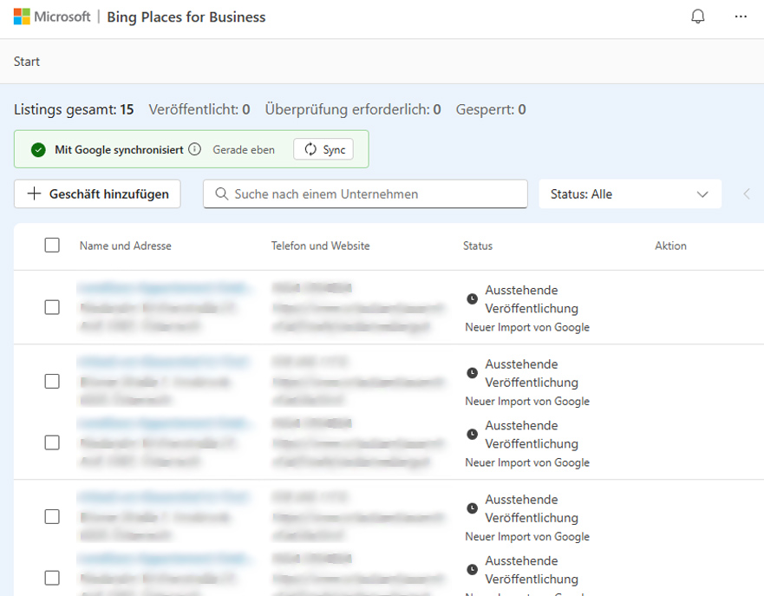Screen dimensions: 764x596
Task: Click the Status column header
Action: tap(478, 246)
